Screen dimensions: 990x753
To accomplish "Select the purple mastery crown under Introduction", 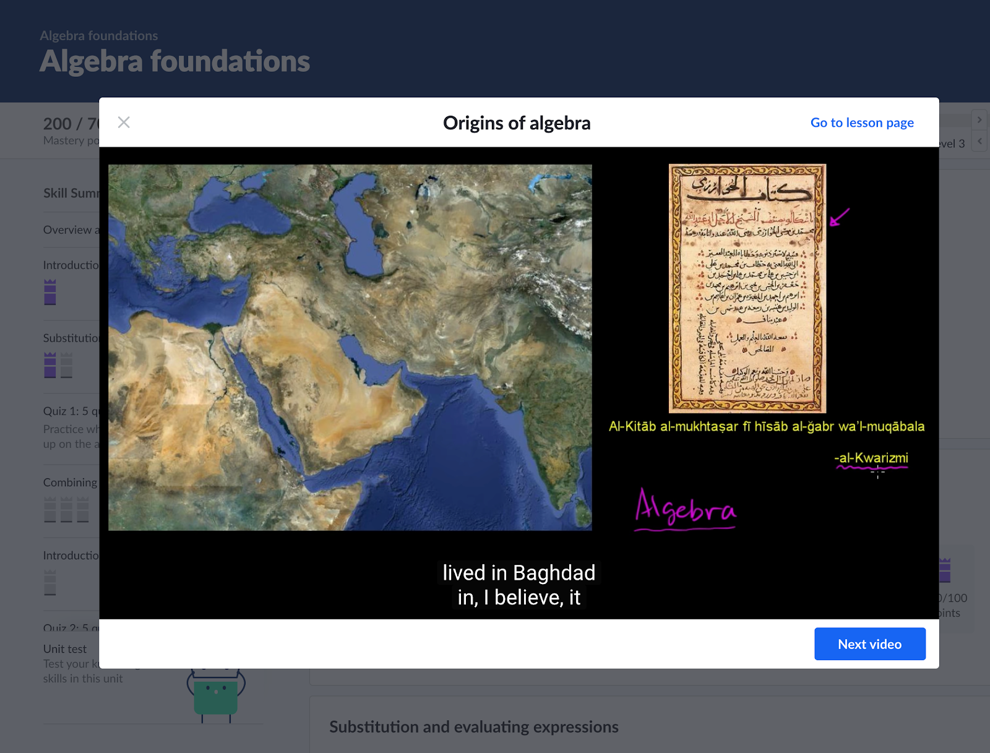I will click(x=50, y=292).
